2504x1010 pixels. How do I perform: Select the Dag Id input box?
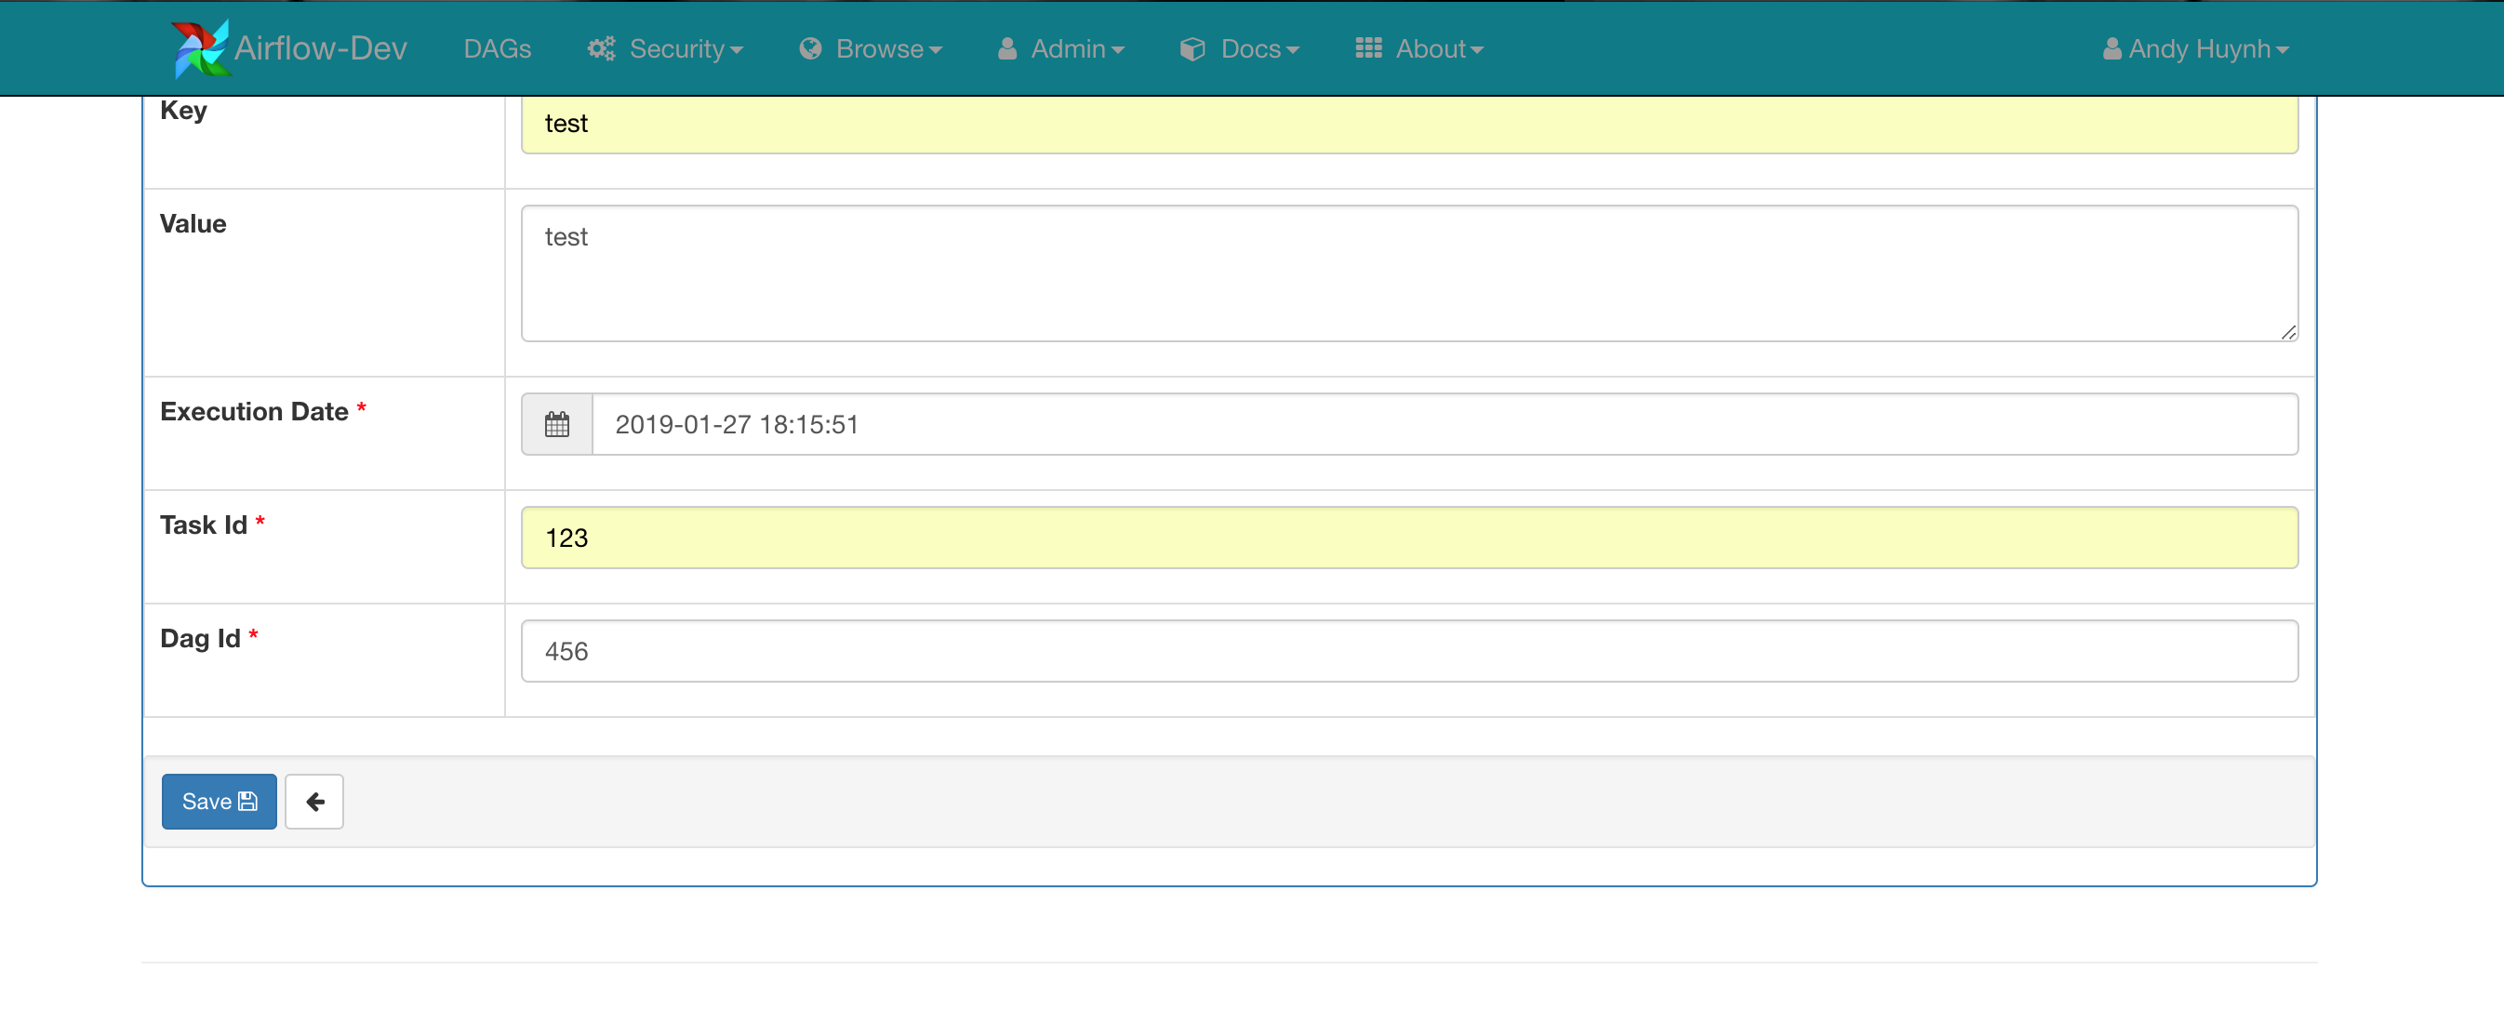1408,651
